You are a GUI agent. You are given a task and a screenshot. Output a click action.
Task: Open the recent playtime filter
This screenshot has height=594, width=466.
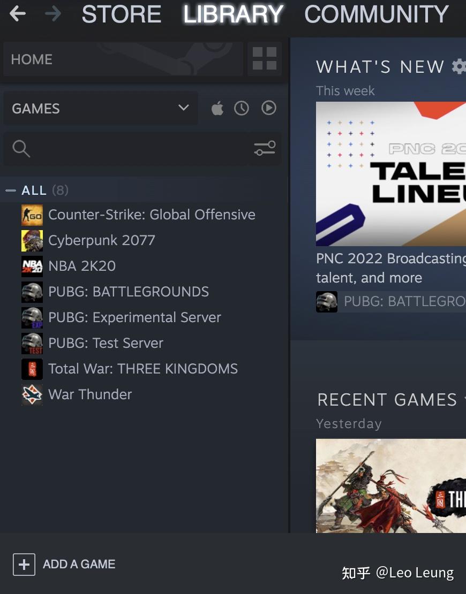click(x=242, y=108)
